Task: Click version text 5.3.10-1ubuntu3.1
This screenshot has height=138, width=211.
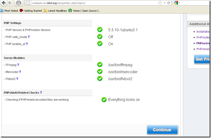Action: coord(123,30)
